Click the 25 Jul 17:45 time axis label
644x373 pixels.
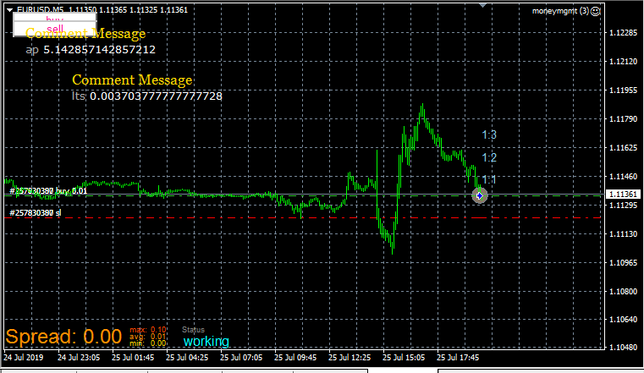click(x=458, y=358)
